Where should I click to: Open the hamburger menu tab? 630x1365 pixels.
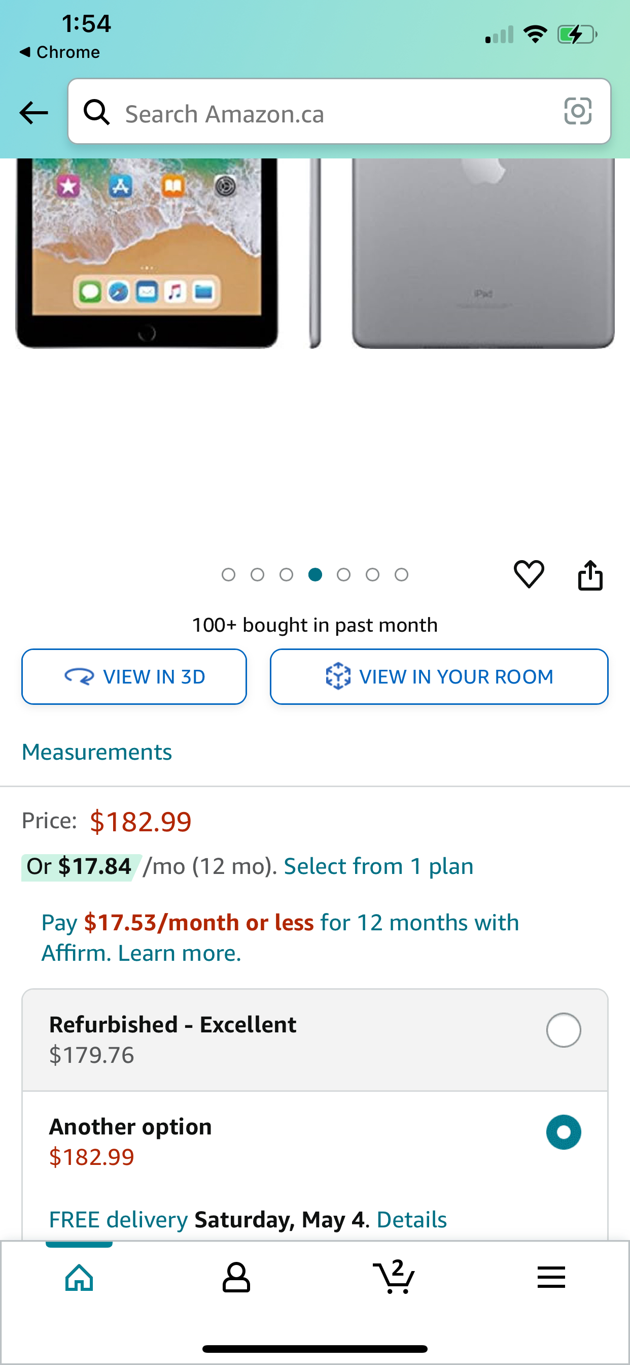pyautogui.click(x=551, y=1277)
